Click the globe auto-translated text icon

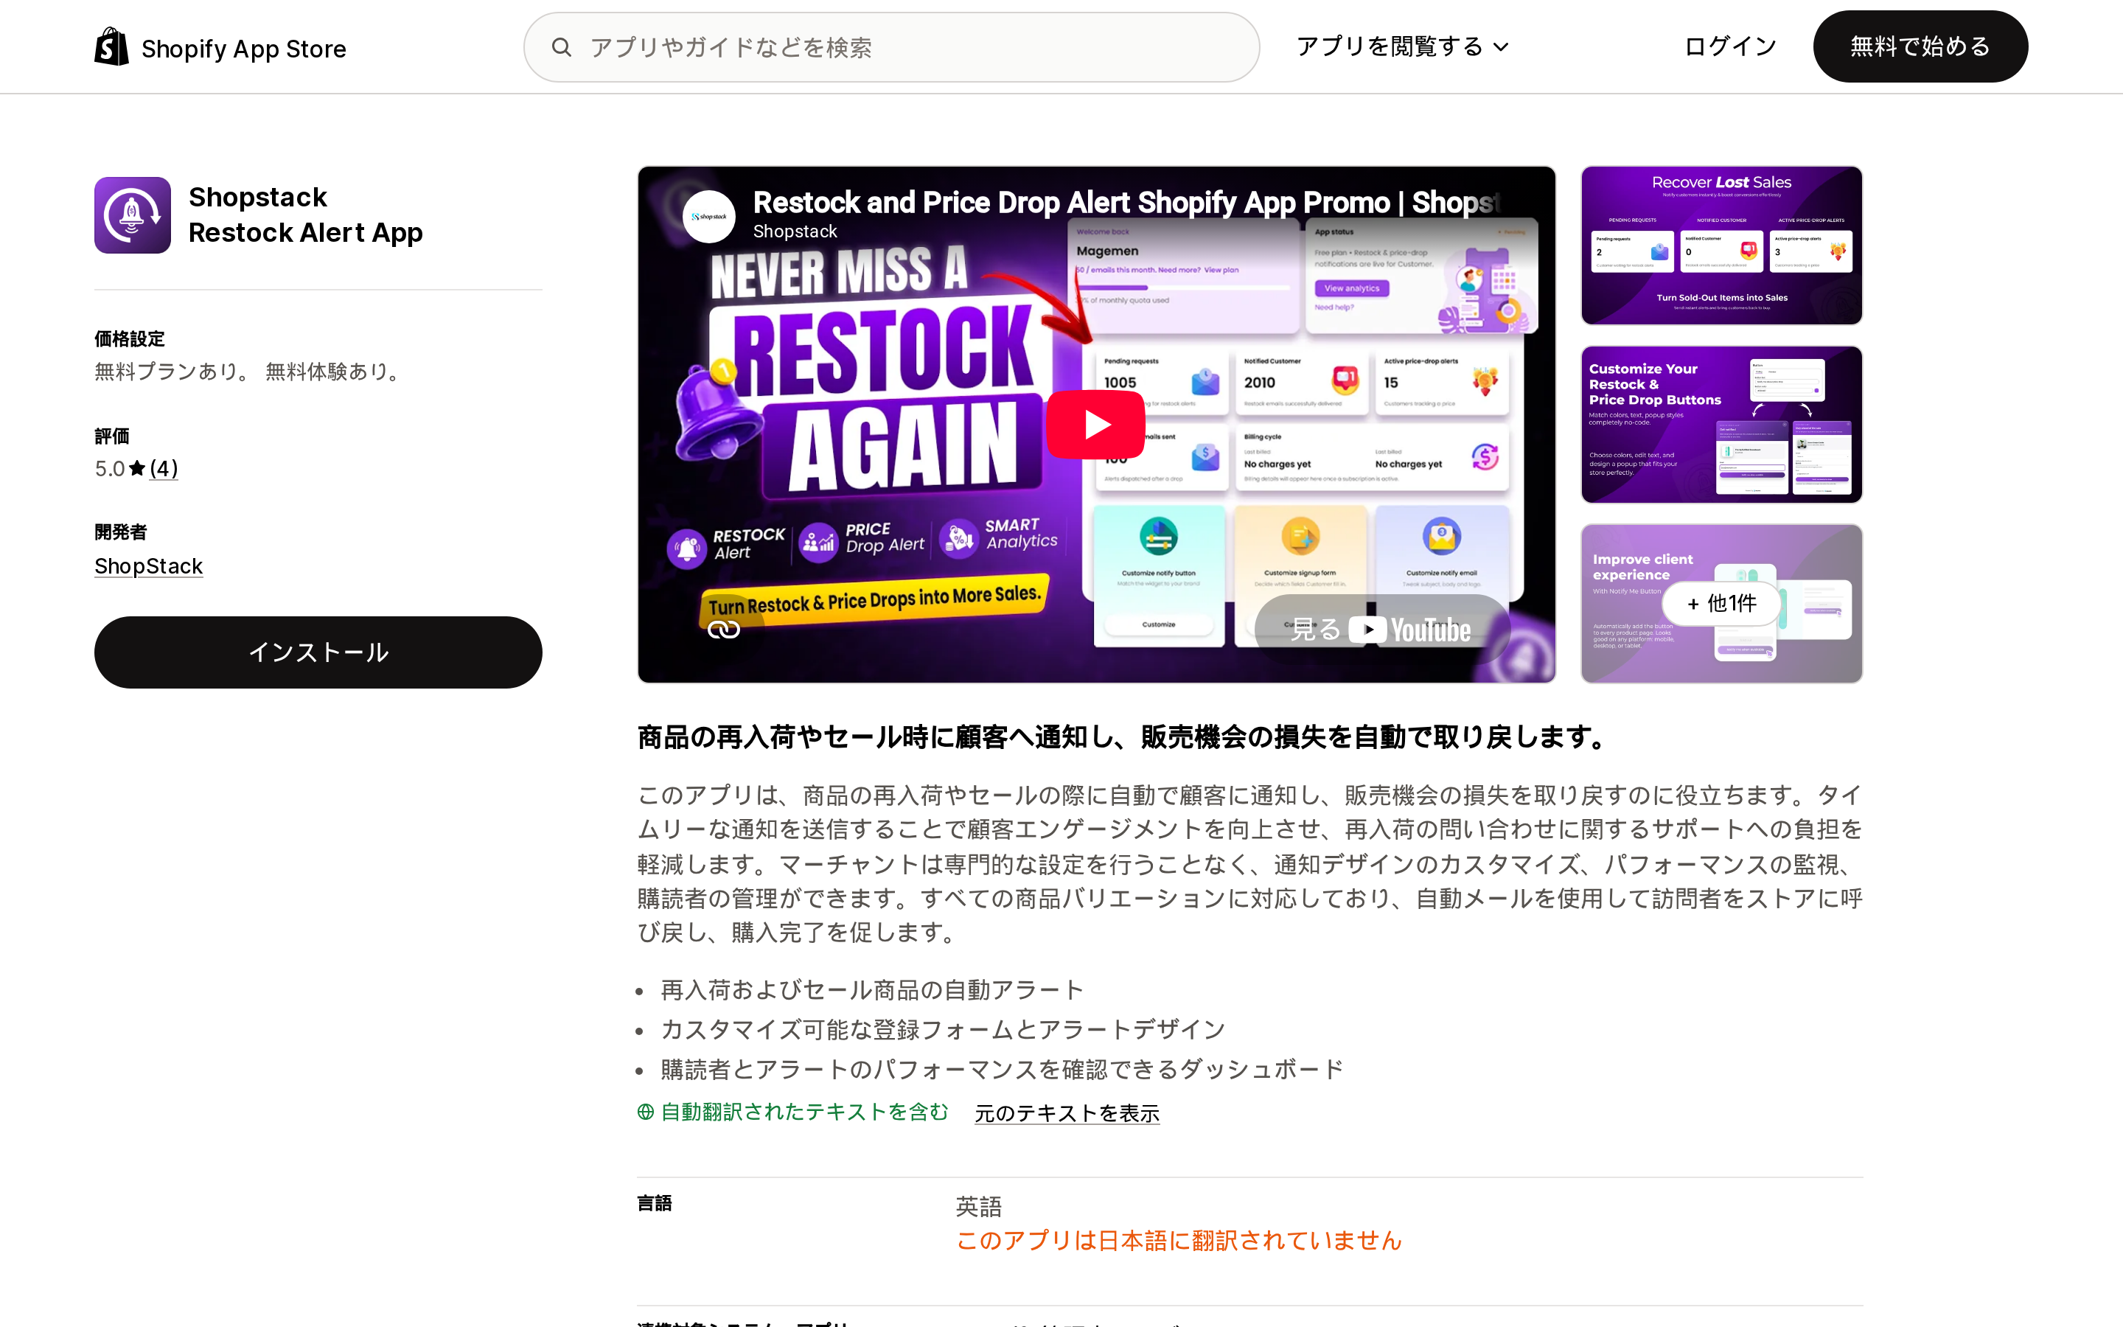(x=646, y=1112)
